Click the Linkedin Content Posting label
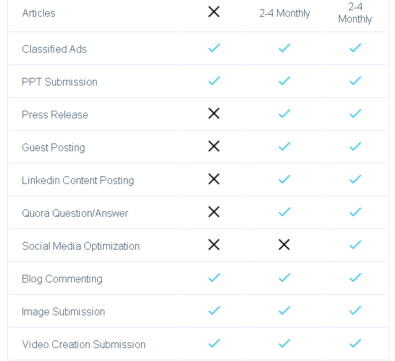Screen dimensions: 395x361 78,180
